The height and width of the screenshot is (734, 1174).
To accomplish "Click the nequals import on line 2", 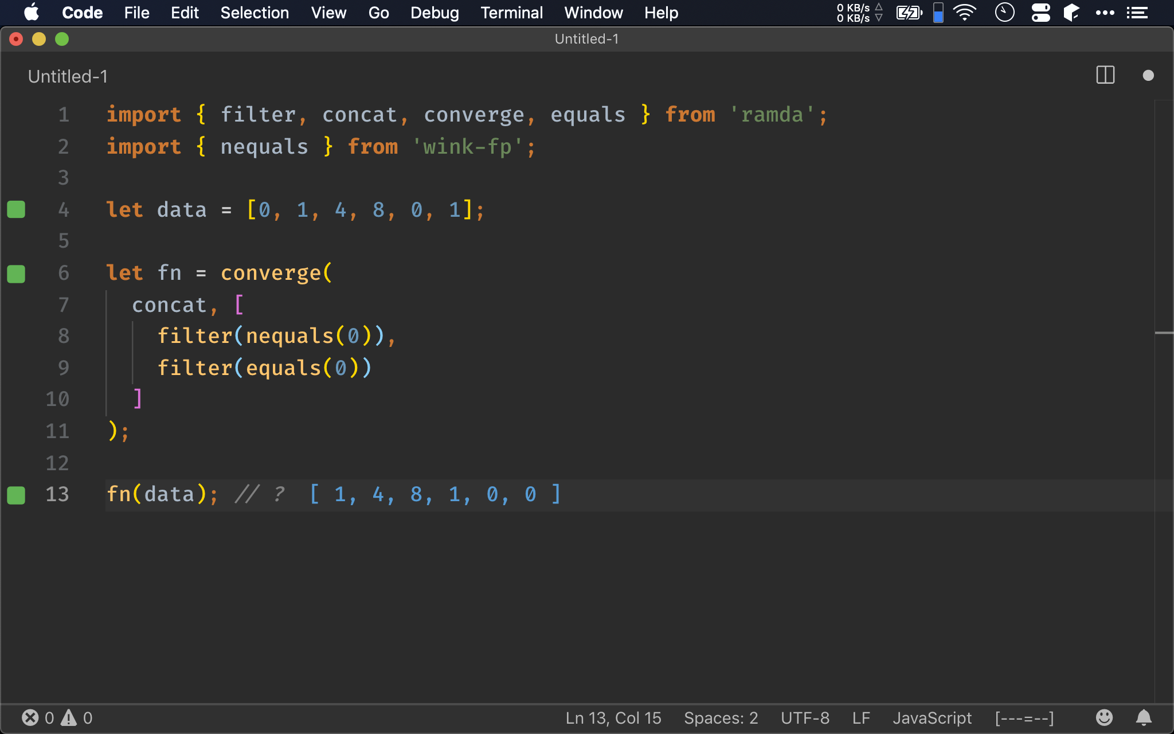I will [x=264, y=147].
